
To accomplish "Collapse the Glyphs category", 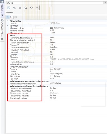I will pyautogui.click(x=8, y=25).
